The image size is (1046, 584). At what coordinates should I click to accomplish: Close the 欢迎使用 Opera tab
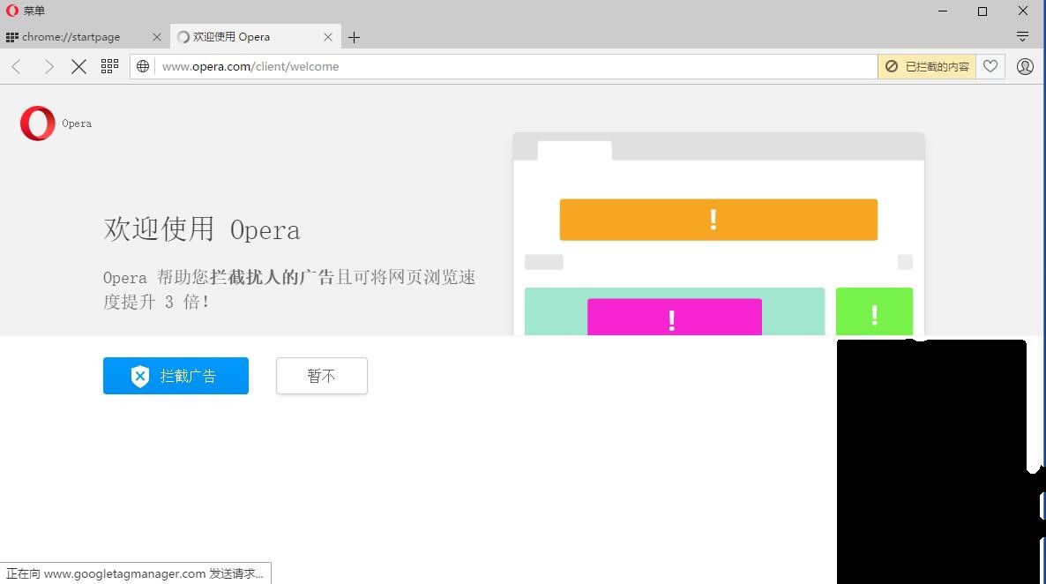328,37
